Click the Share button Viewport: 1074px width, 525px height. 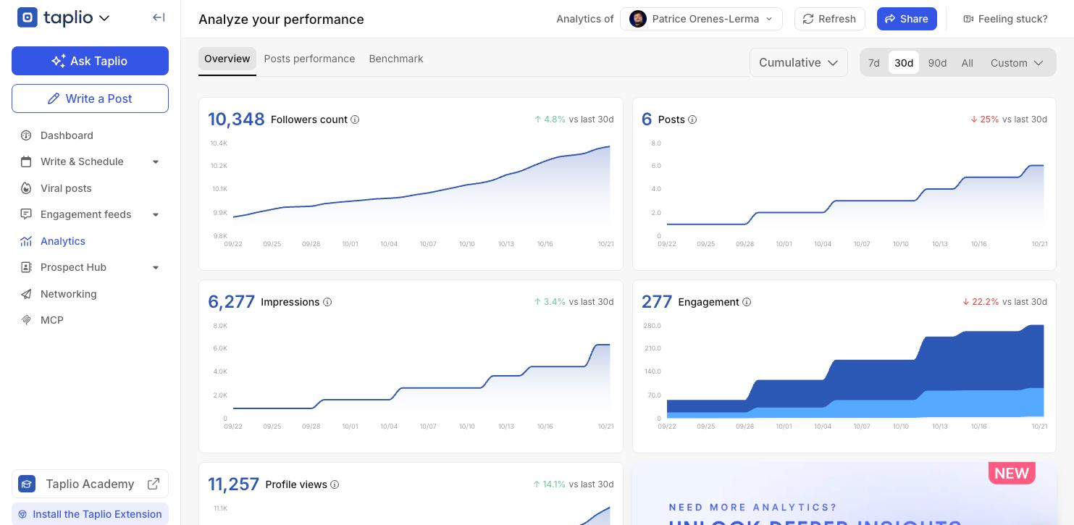coord(907,19)
